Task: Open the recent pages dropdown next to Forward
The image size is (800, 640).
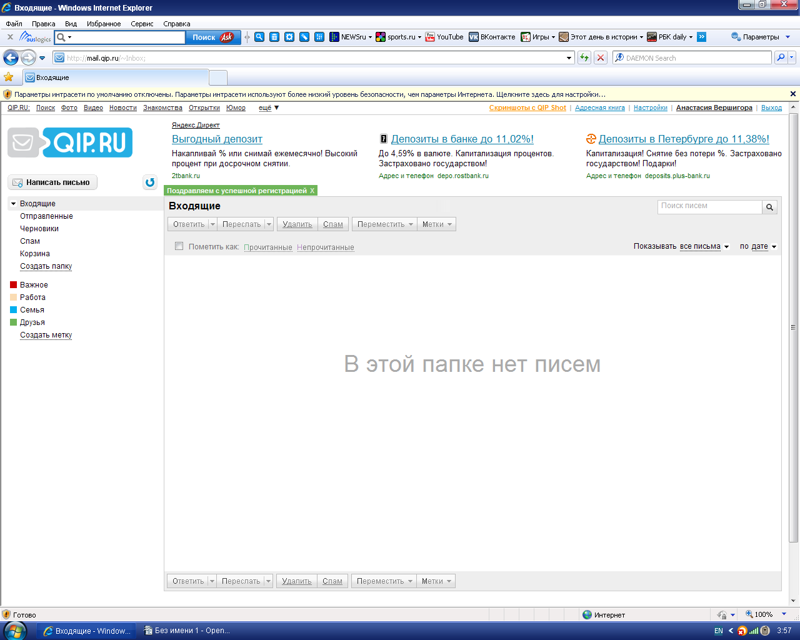Action: 42,58
